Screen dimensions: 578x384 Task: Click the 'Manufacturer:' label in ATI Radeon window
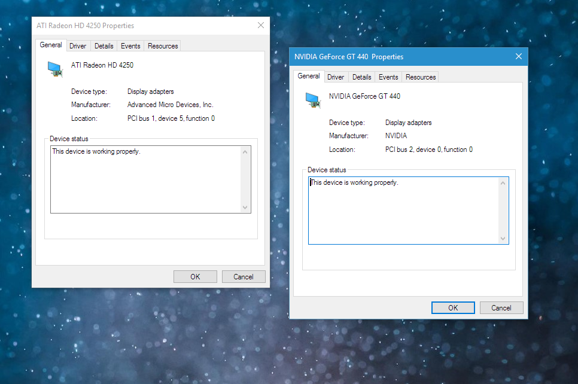coord(91,105)
